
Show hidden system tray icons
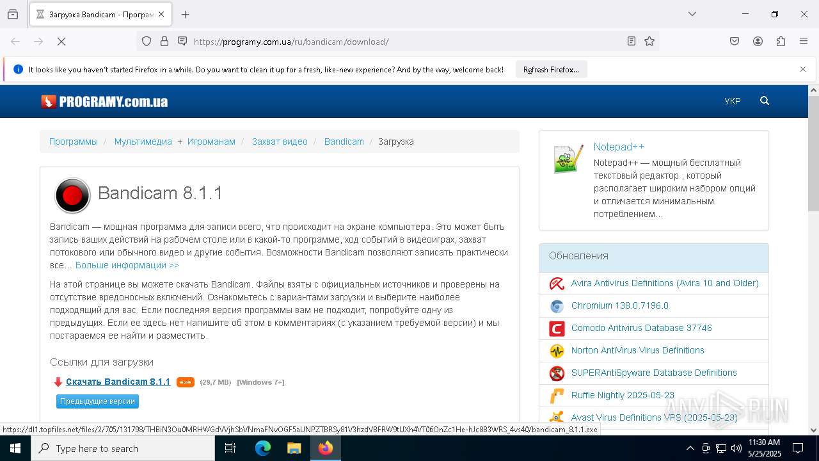tap(690, 448)
